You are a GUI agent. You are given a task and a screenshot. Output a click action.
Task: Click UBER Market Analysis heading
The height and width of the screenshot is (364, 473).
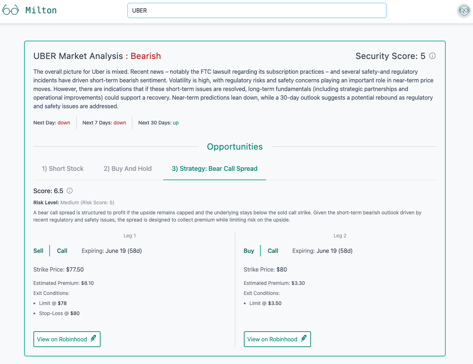point(78,56)
